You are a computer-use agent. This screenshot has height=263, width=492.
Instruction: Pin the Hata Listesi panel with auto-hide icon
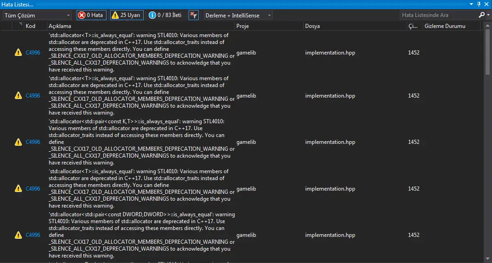pyautogui.click(x=479, y=4)
